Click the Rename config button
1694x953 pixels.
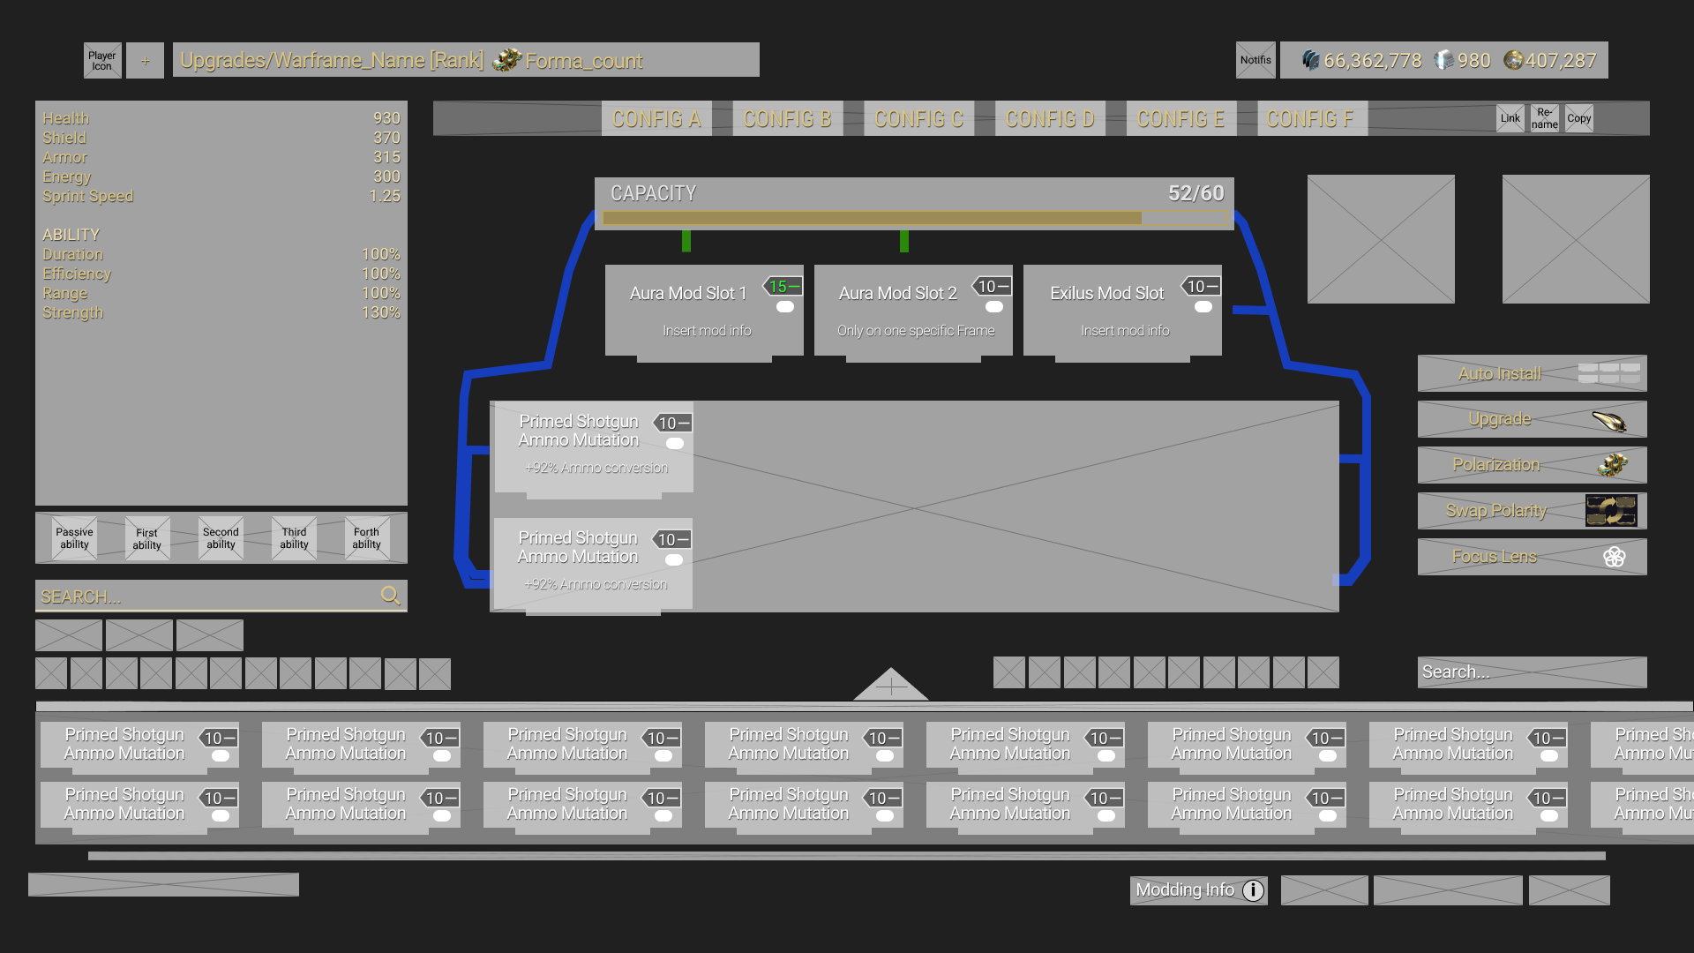tap(1544, 118)
